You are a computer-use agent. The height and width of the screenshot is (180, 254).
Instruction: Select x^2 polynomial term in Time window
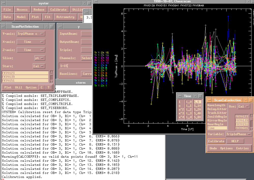[x=181, y=110]
